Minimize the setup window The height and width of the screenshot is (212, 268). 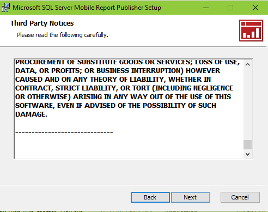(206, 8)
